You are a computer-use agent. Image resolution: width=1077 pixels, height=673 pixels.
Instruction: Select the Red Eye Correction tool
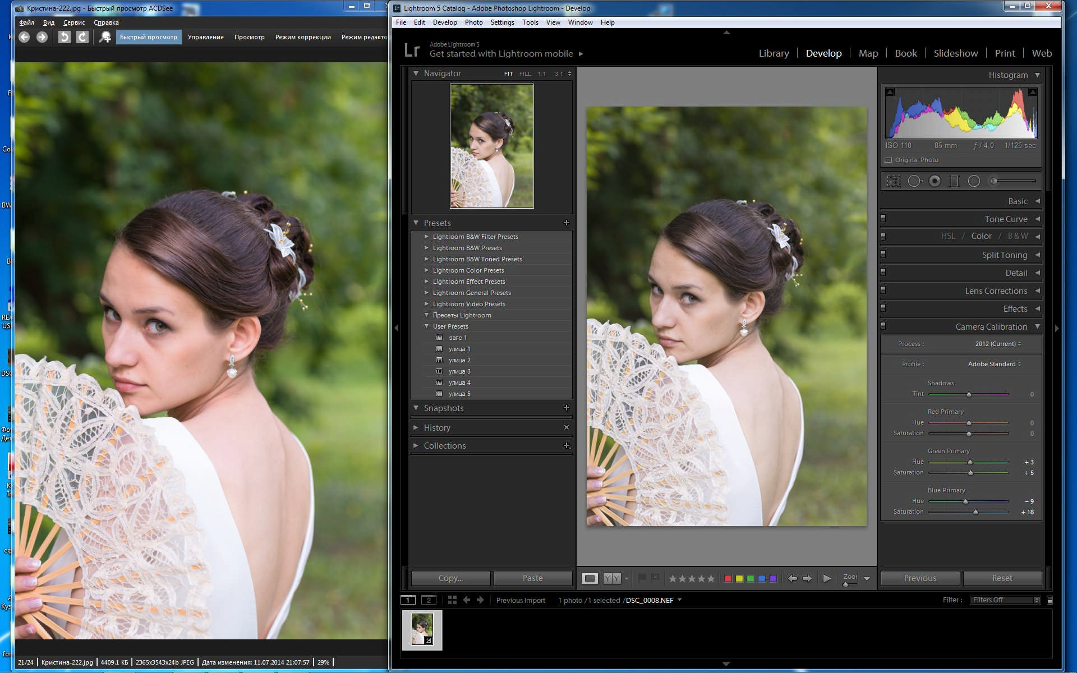pyautogui.click(x=935, y=181)
